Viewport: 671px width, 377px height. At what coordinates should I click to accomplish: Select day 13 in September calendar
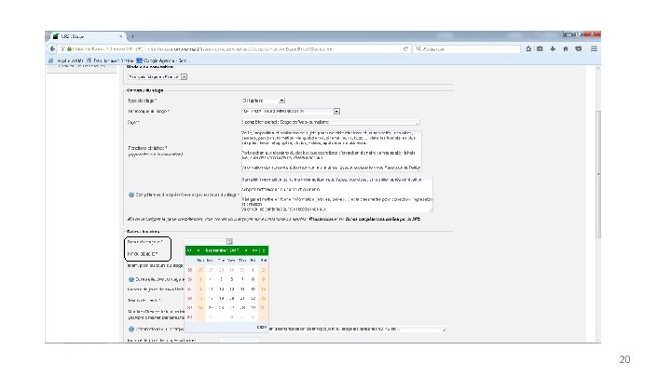[x=231, y=289]
